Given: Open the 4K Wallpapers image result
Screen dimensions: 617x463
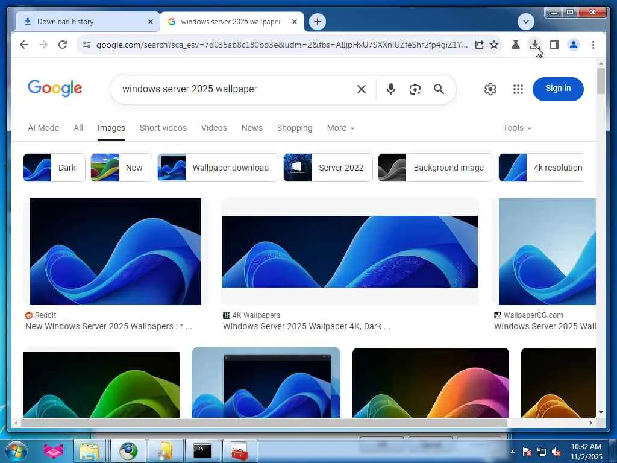Looking at the screenshot, I should tap(350, 251).
